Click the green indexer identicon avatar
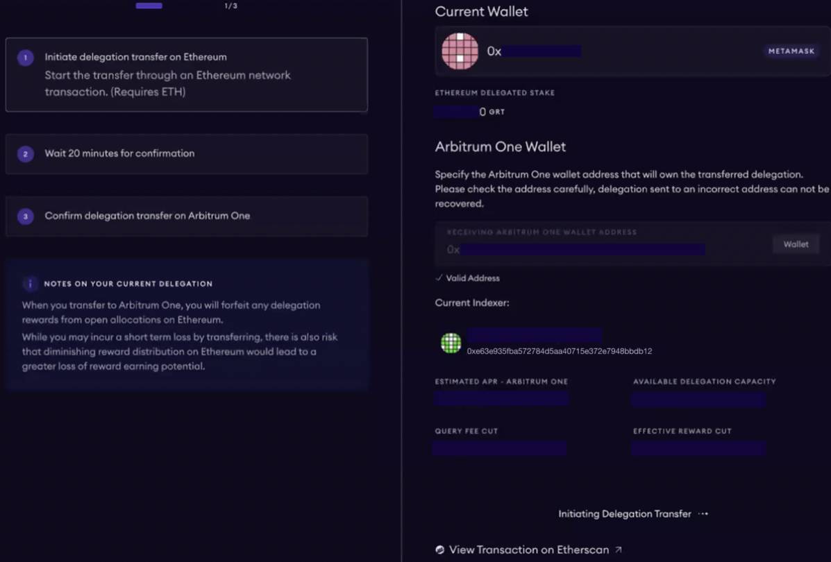Screen dimensions: 831x562 (x=451, y=343)
